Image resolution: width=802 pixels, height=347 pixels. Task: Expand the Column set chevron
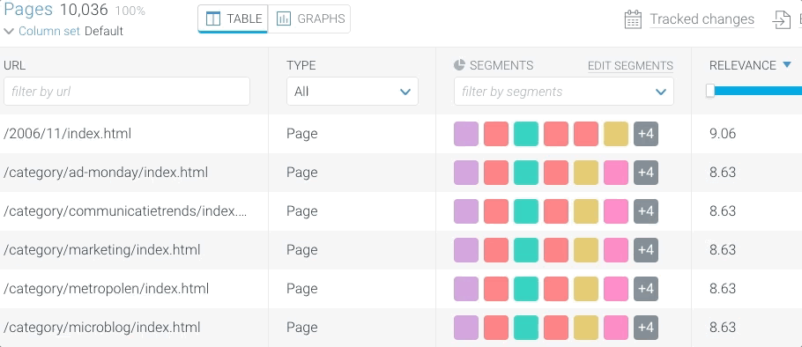[x=9, y=31]
